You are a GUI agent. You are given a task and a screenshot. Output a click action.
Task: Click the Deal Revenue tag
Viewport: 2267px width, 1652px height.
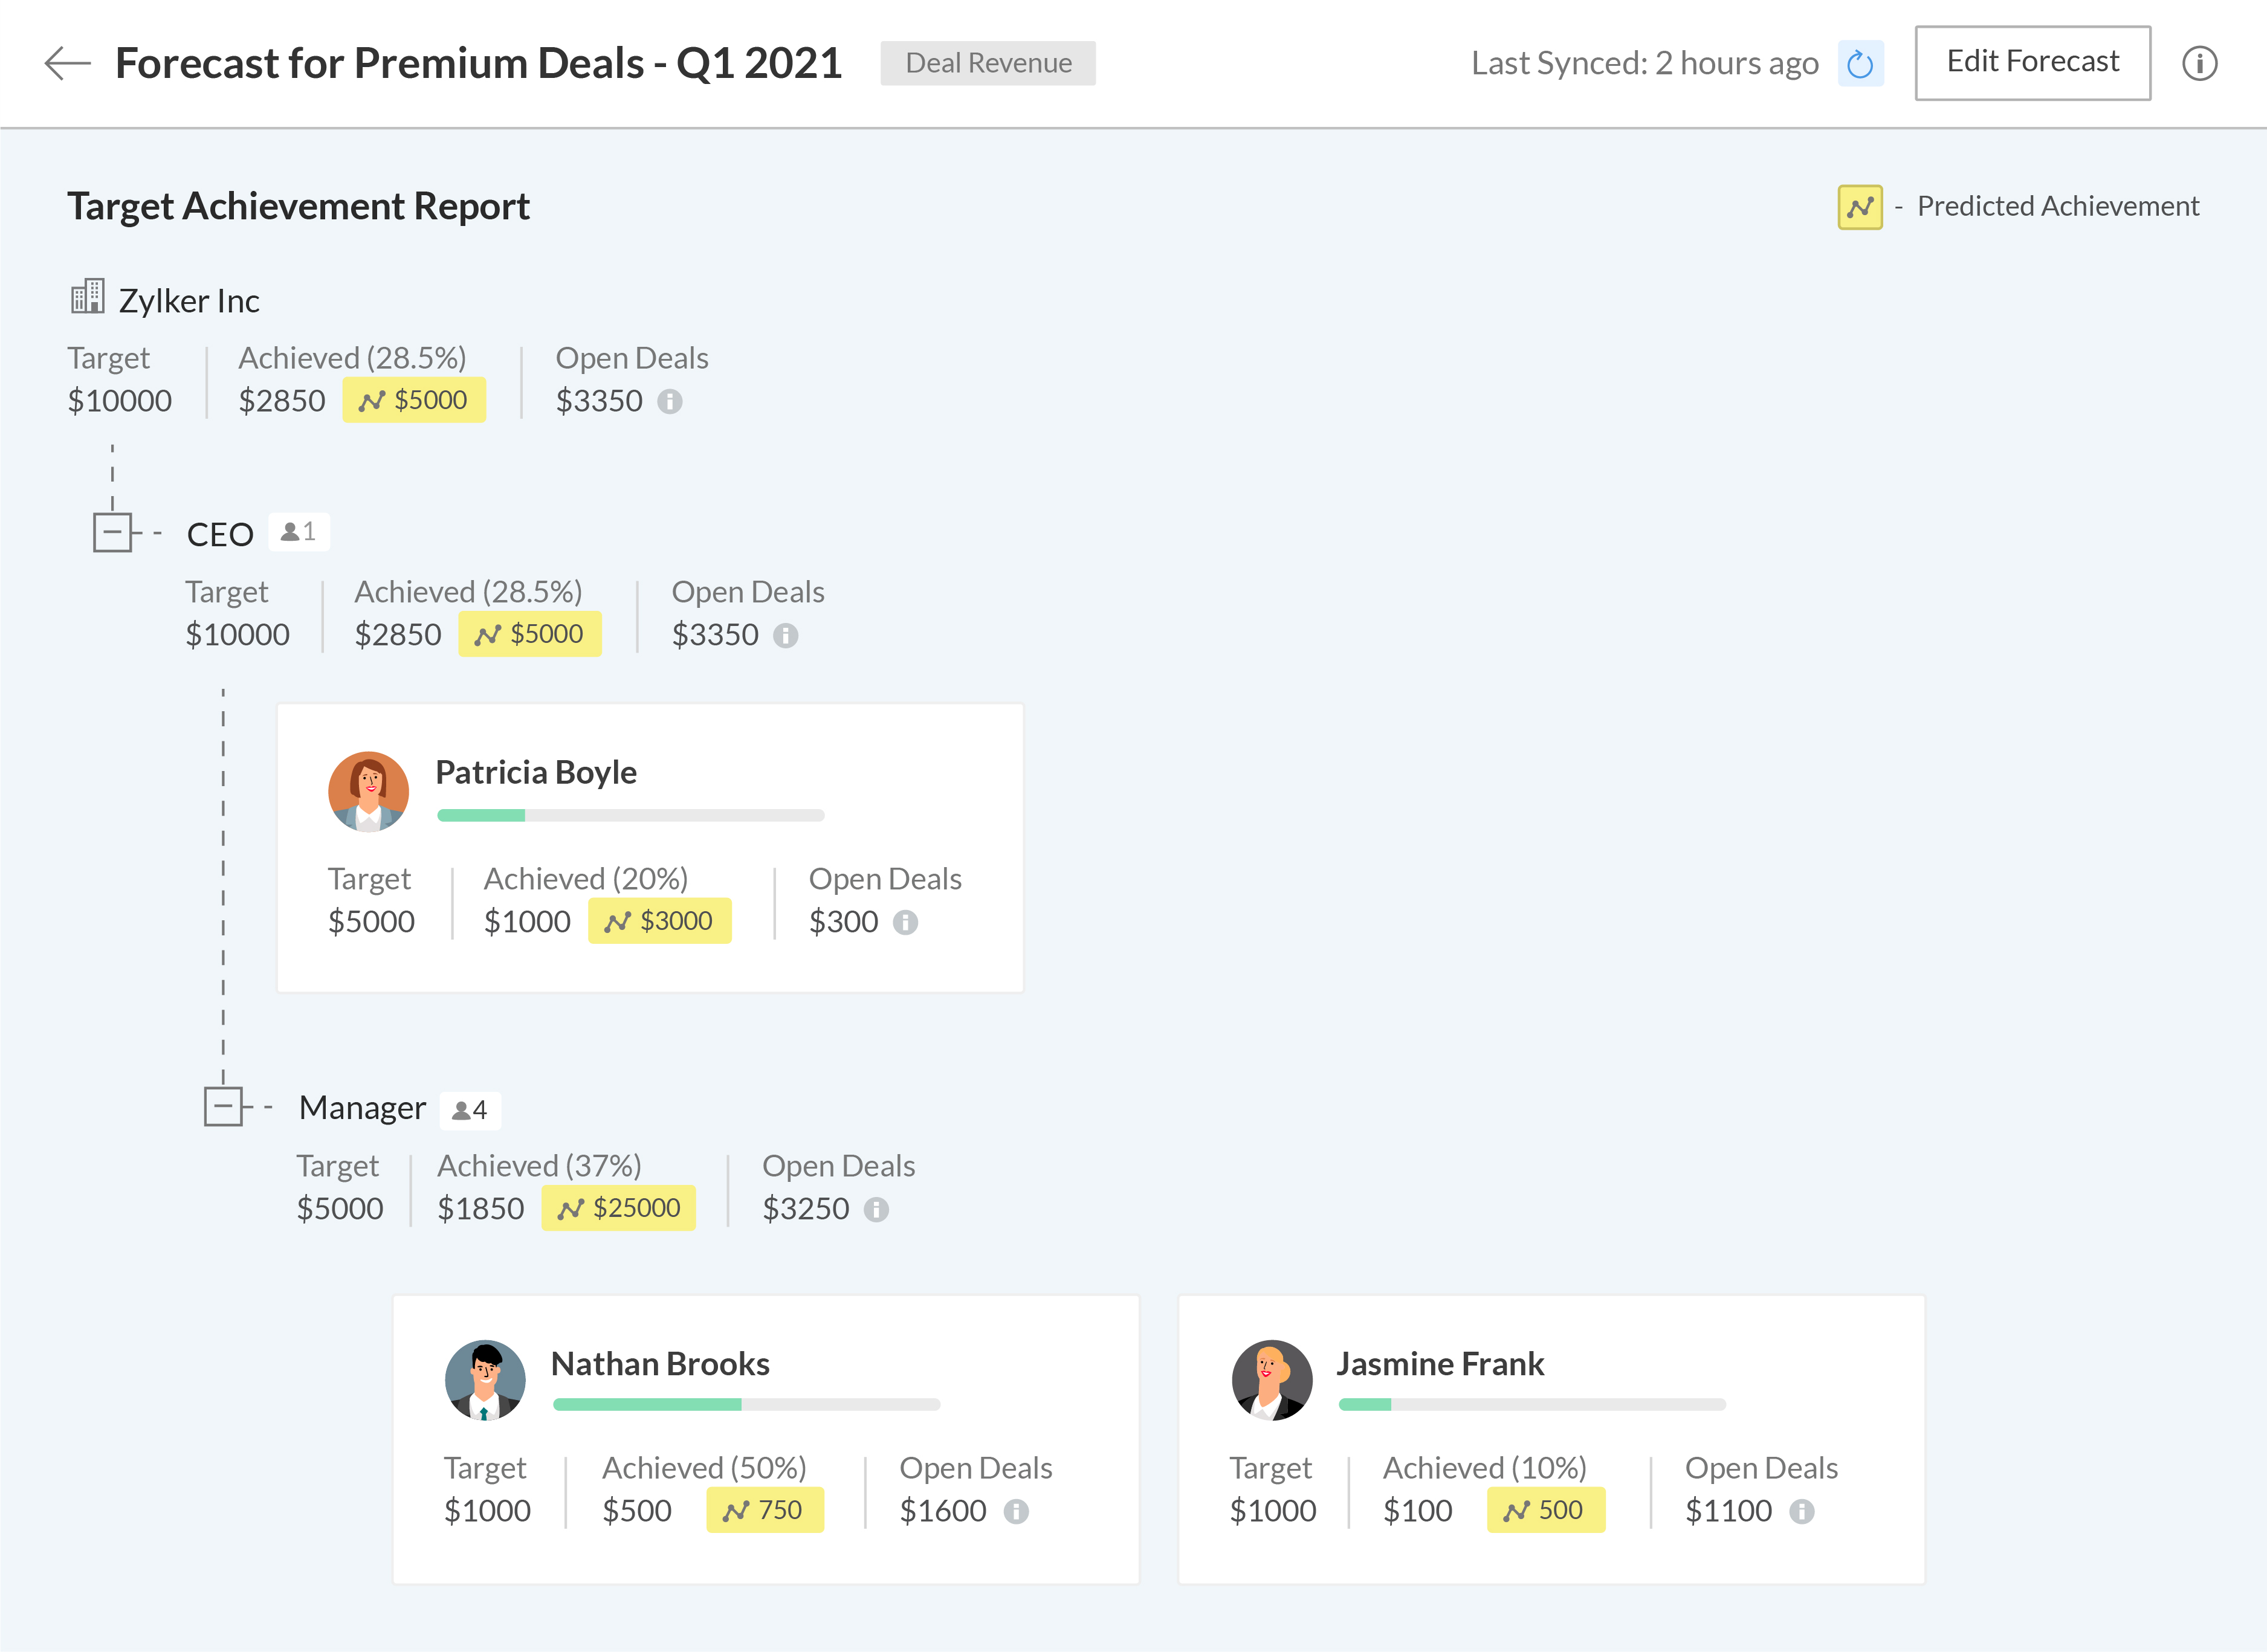click(987, 63)
